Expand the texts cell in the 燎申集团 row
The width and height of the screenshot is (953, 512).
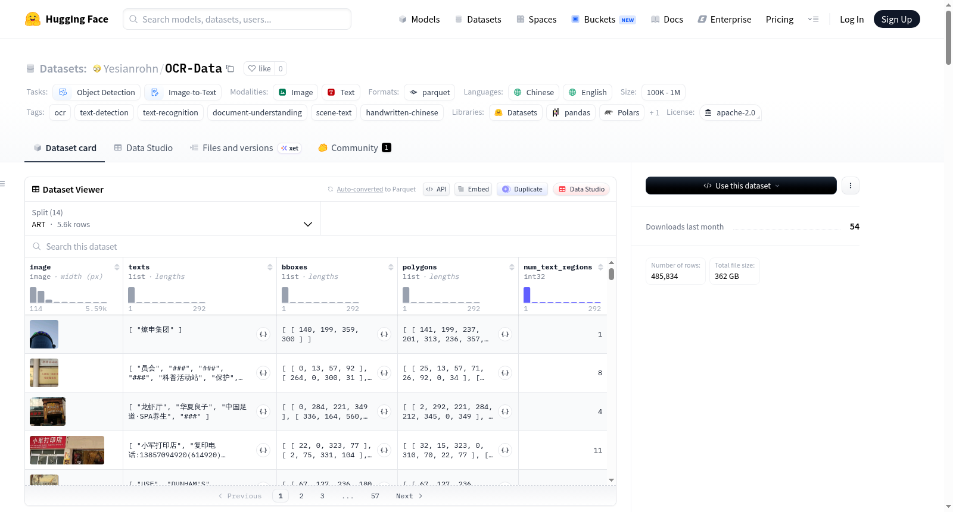(263, 334)
